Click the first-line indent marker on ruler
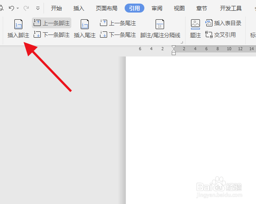Screen dimensions: 256x204 coord(174,47)
